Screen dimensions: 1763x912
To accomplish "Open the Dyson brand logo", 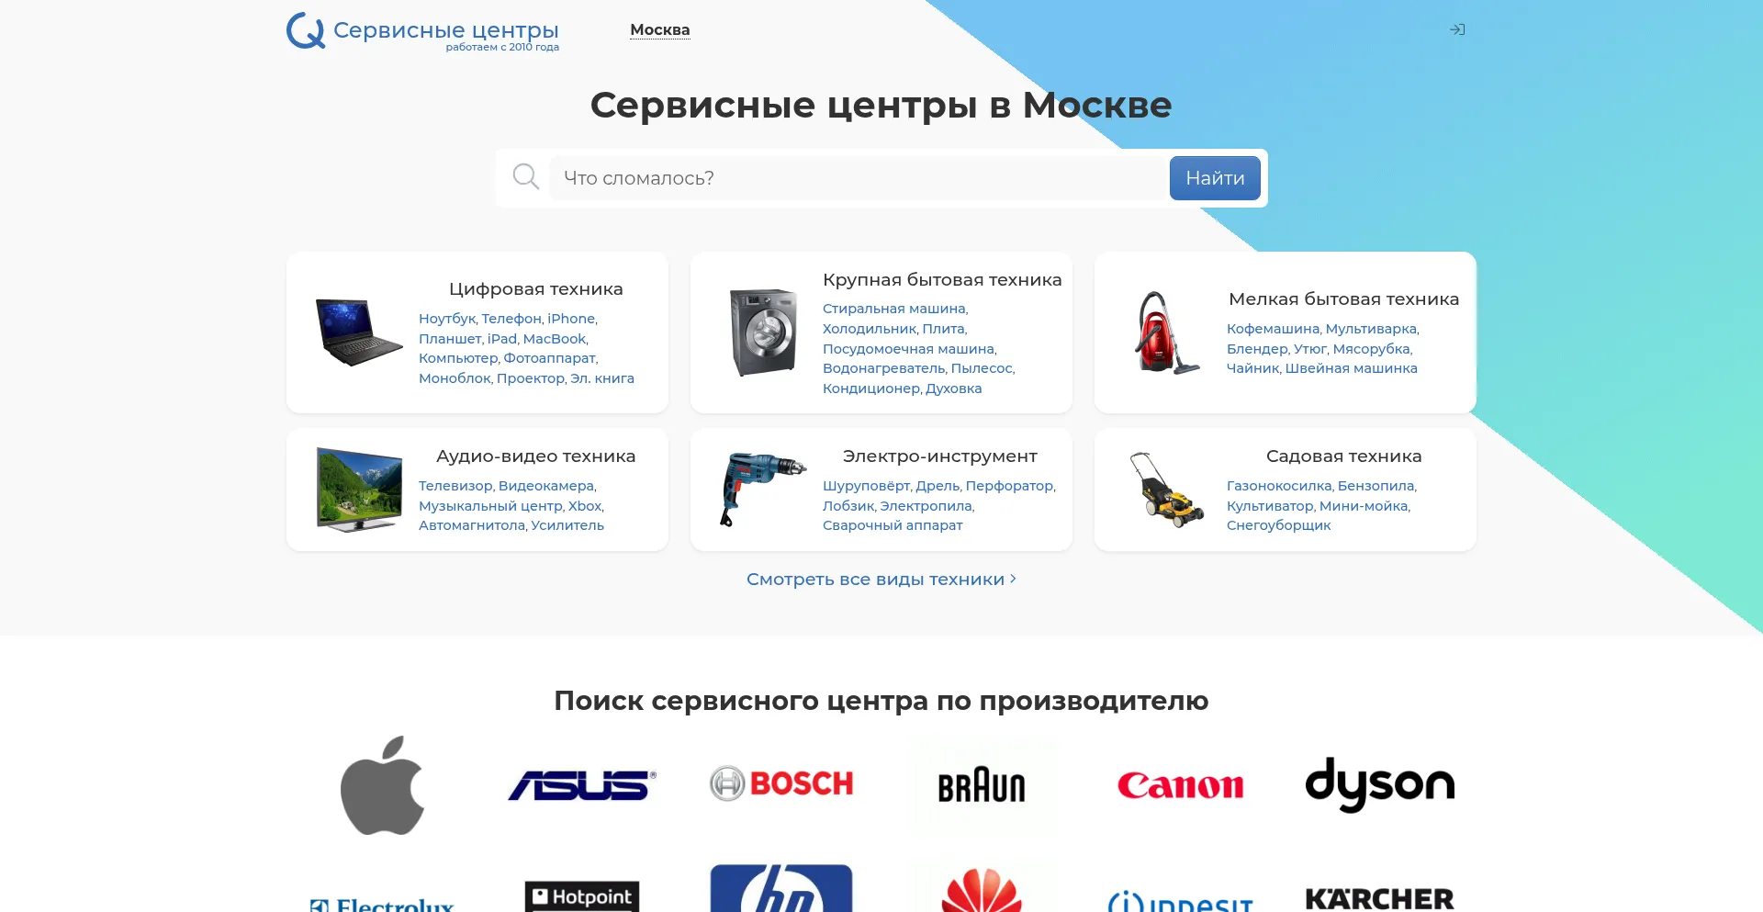I will 1379,784.
